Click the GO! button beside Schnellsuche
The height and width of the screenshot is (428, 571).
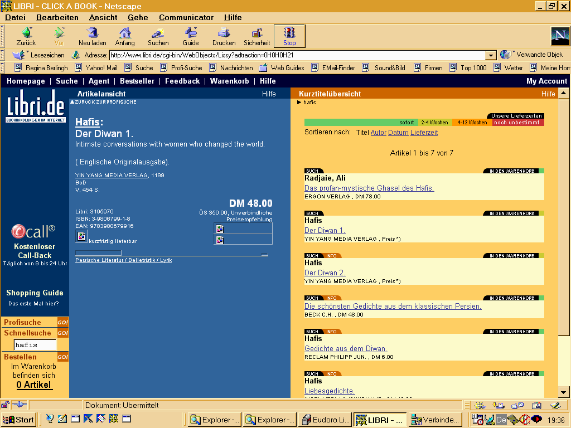[62, 333]
